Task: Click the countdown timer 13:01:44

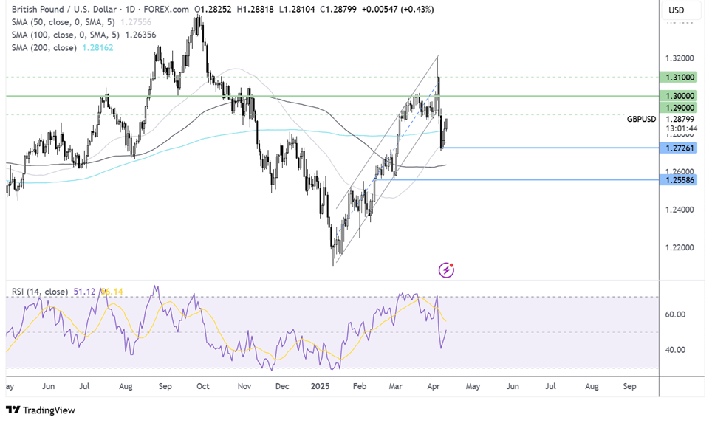Action: click(x=681, y=129)
